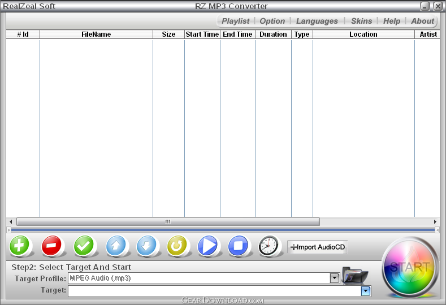Open the Languages menu
This screenshot has width=446, height=305.
coord(317,21)
